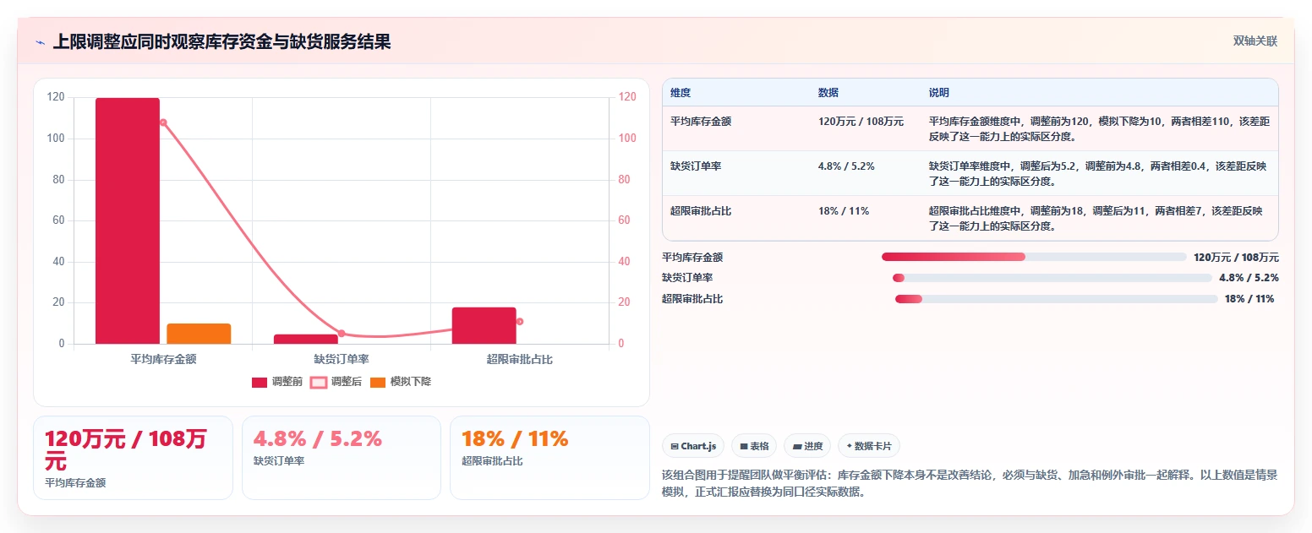
Task: Click the 双轴关联 label in the header
Action: click(1255, 41)
